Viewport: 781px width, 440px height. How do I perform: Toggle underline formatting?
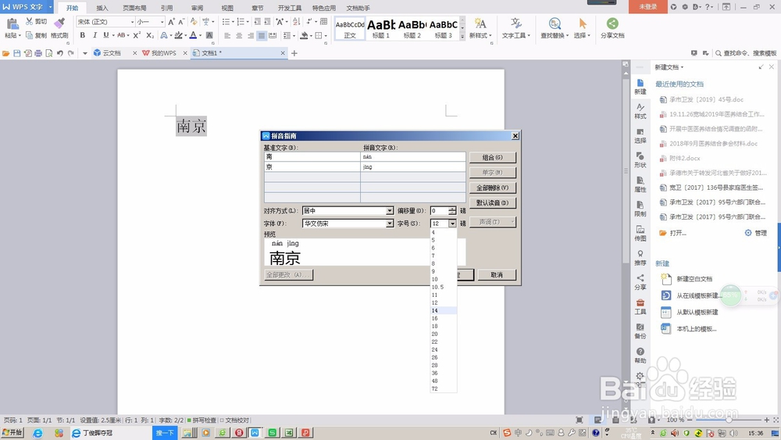(105, 35)
